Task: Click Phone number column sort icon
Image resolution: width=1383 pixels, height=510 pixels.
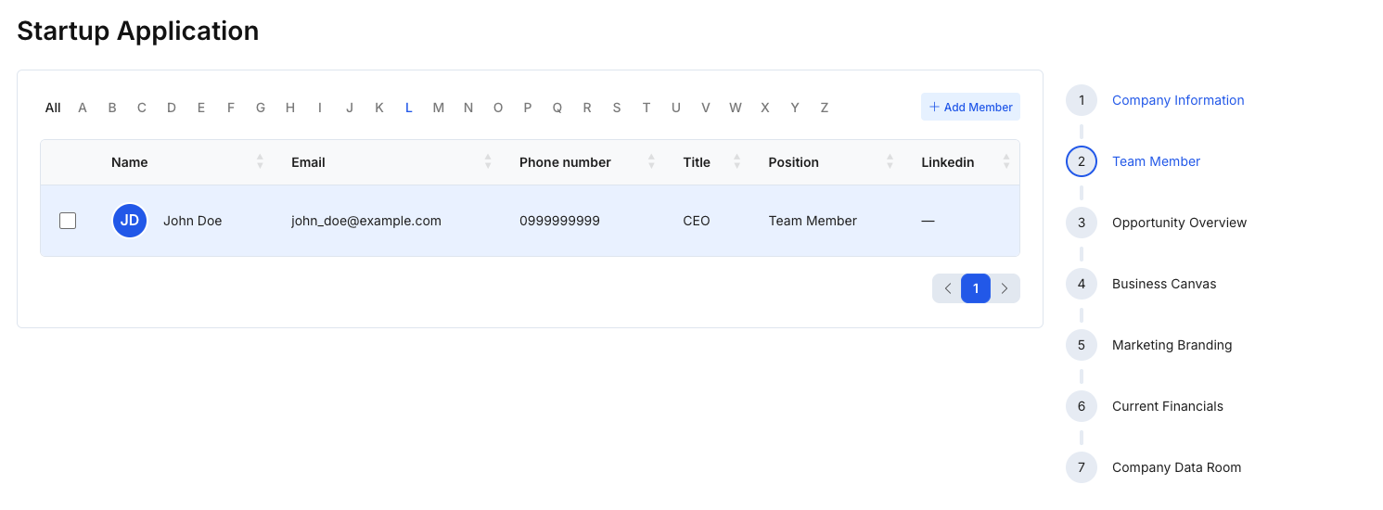Action: point(651,162)
